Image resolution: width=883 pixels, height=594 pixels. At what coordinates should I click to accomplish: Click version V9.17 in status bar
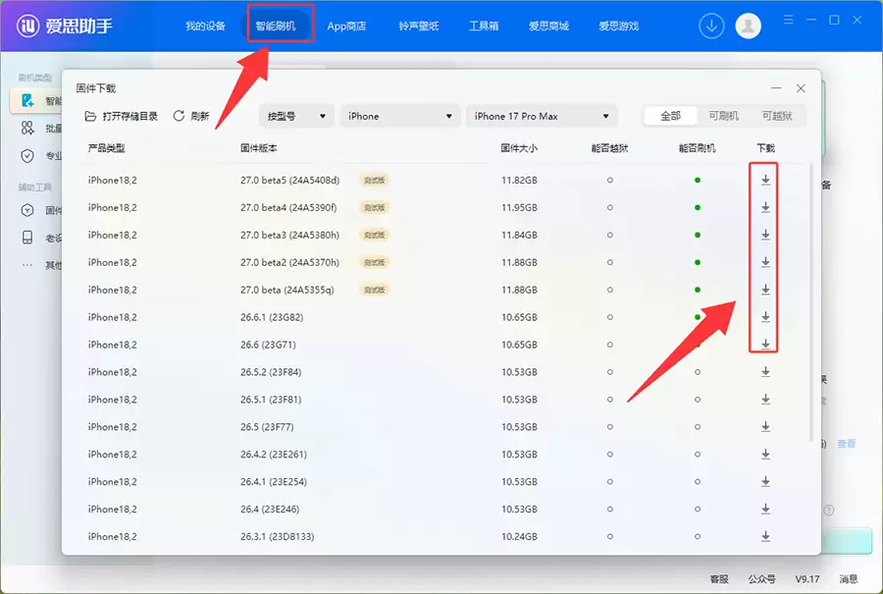pyautogui.click(x=807, y=579)
